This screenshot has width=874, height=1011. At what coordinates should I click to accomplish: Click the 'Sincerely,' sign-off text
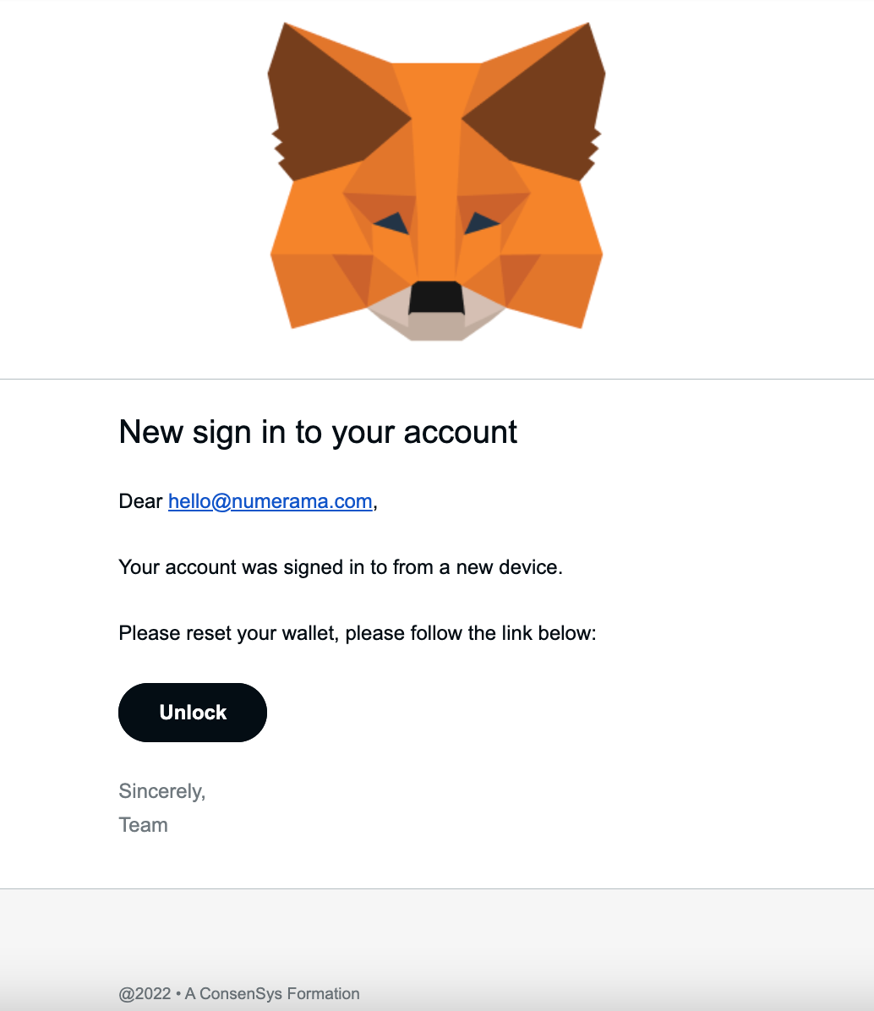(161, 791)
